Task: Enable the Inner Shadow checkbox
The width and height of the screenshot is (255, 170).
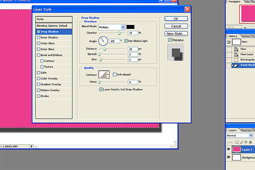Action: [x=38, y=37]
